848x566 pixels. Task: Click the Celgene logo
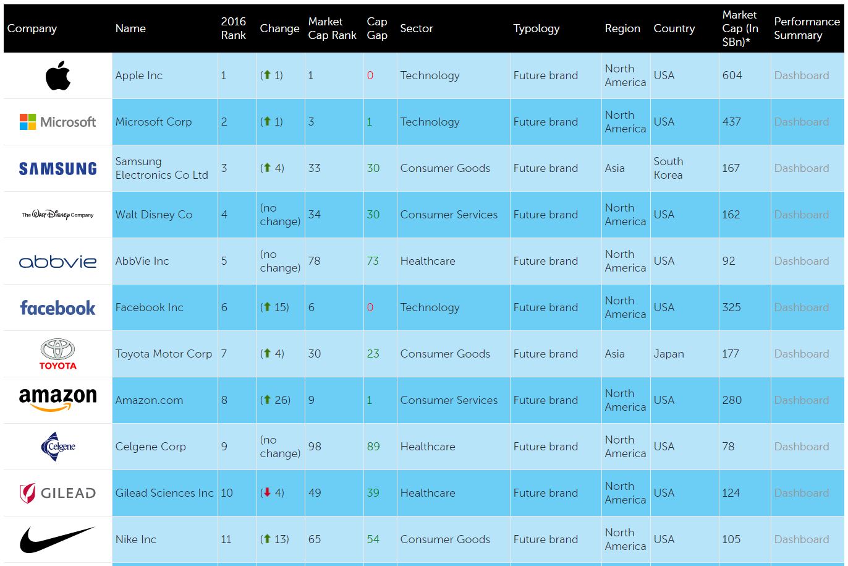click(x=57, y=447)
